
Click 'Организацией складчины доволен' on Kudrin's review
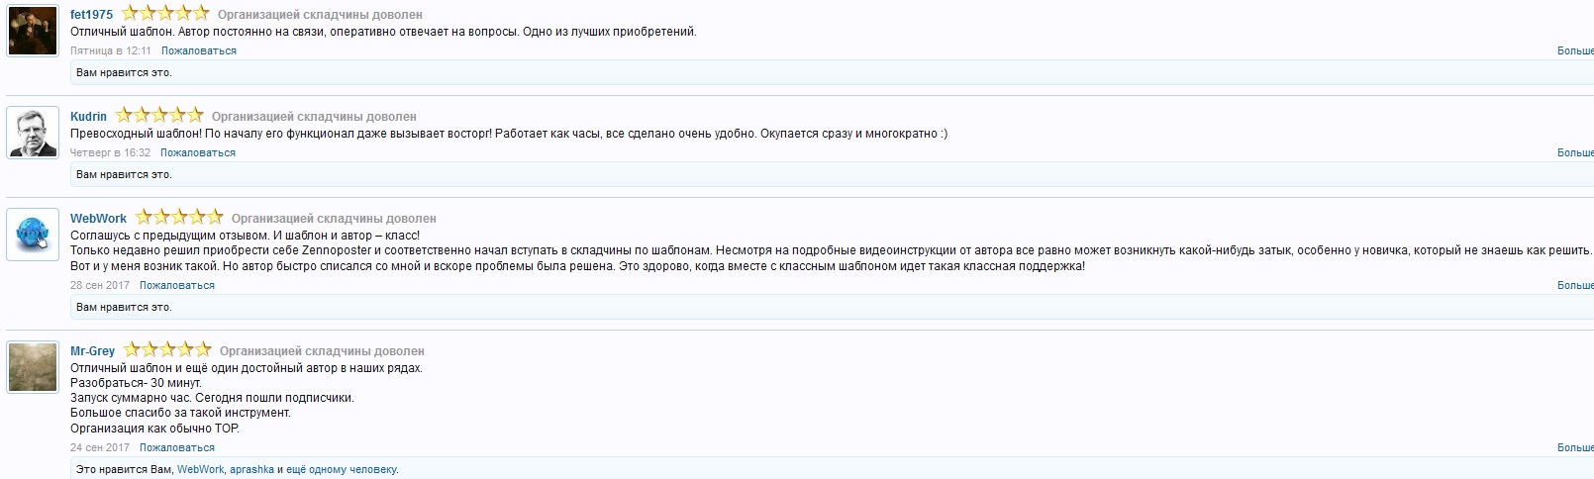314,117
